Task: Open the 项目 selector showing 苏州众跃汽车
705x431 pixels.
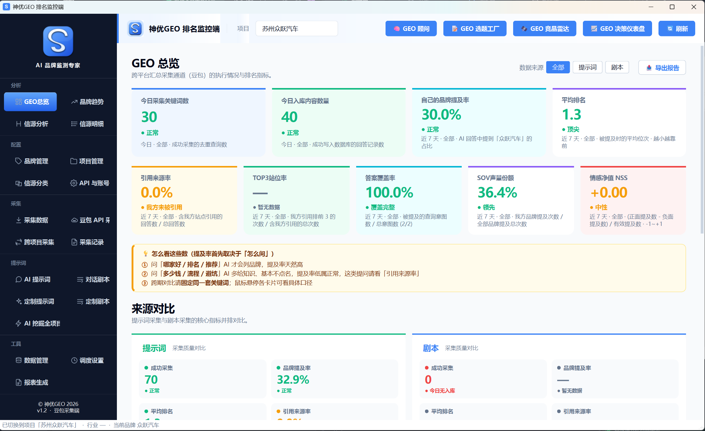Action: pos(297,29)
